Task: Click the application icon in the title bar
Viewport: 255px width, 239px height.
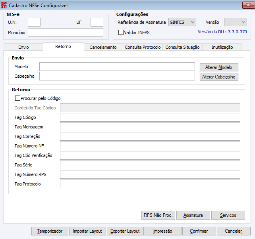Action: (x=4, y=5)
